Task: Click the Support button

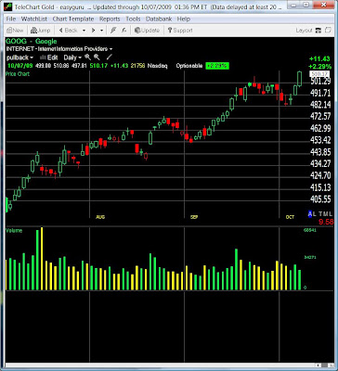Action: [180, 31]
